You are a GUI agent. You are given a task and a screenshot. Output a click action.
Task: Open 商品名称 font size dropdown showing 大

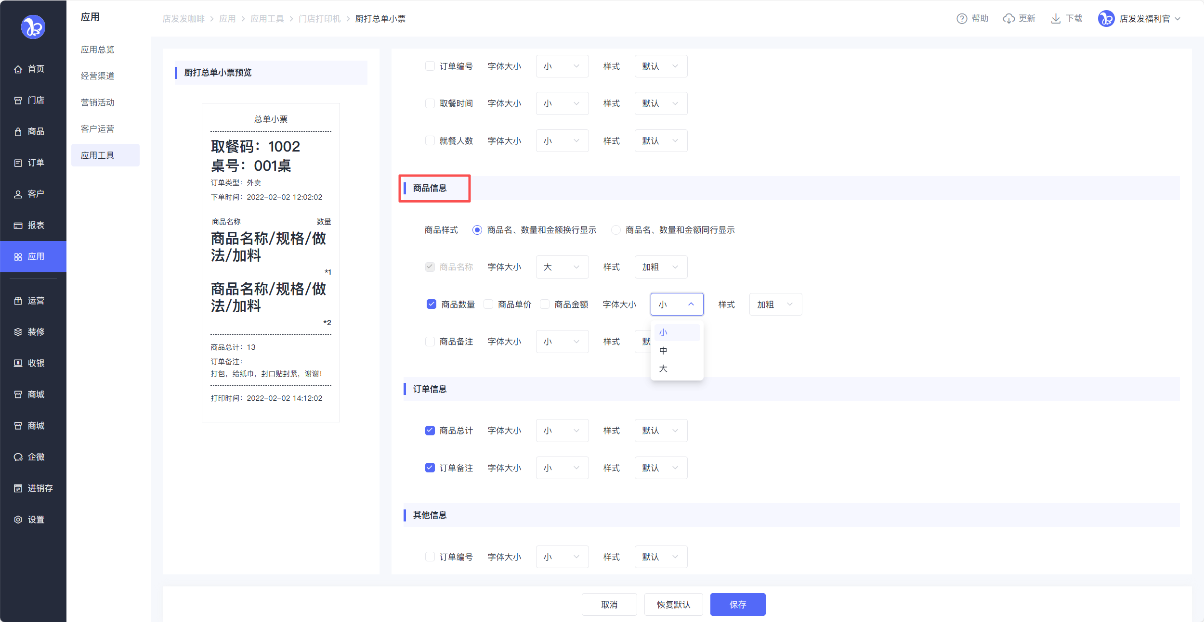562,267
